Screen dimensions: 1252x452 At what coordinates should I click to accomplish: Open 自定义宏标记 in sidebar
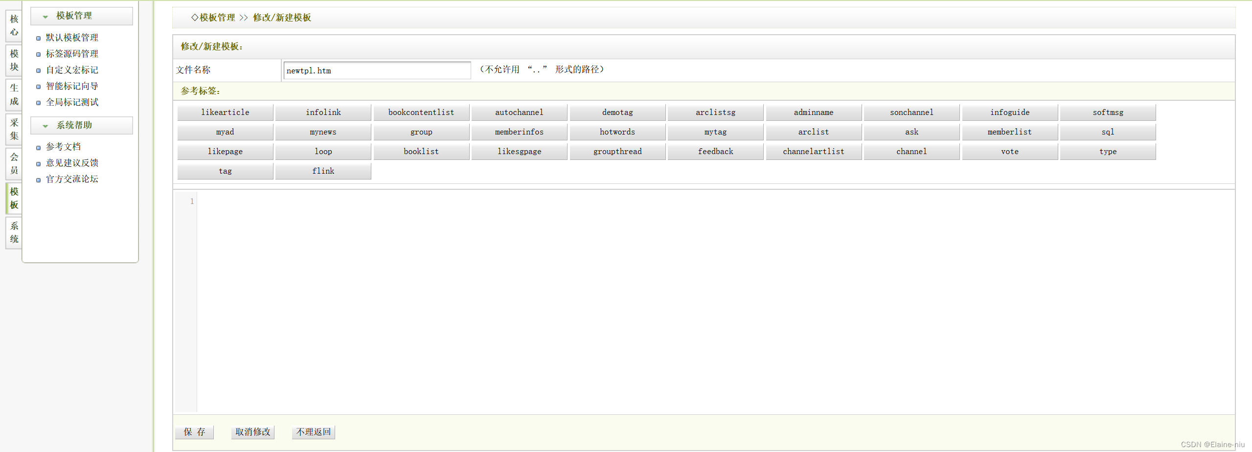pos(72,70)
